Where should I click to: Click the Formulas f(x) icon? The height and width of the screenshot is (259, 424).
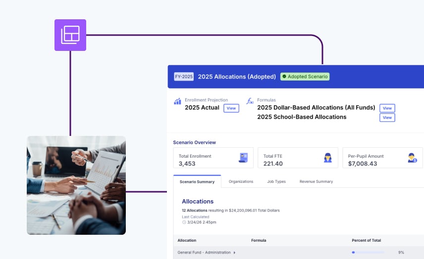point(250,101)
